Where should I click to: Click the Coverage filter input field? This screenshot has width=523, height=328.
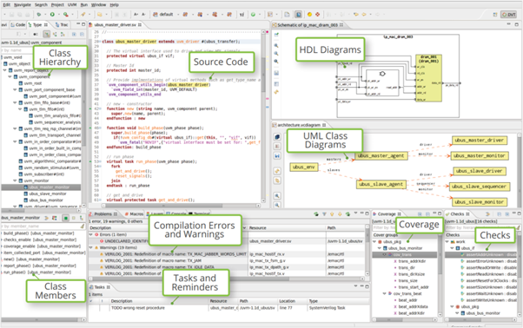coord(384,227)
